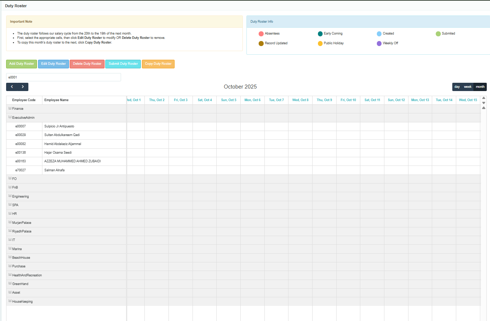Expand the Engineering department row
The width and height of the screenshot is (490, 321).
10,196
